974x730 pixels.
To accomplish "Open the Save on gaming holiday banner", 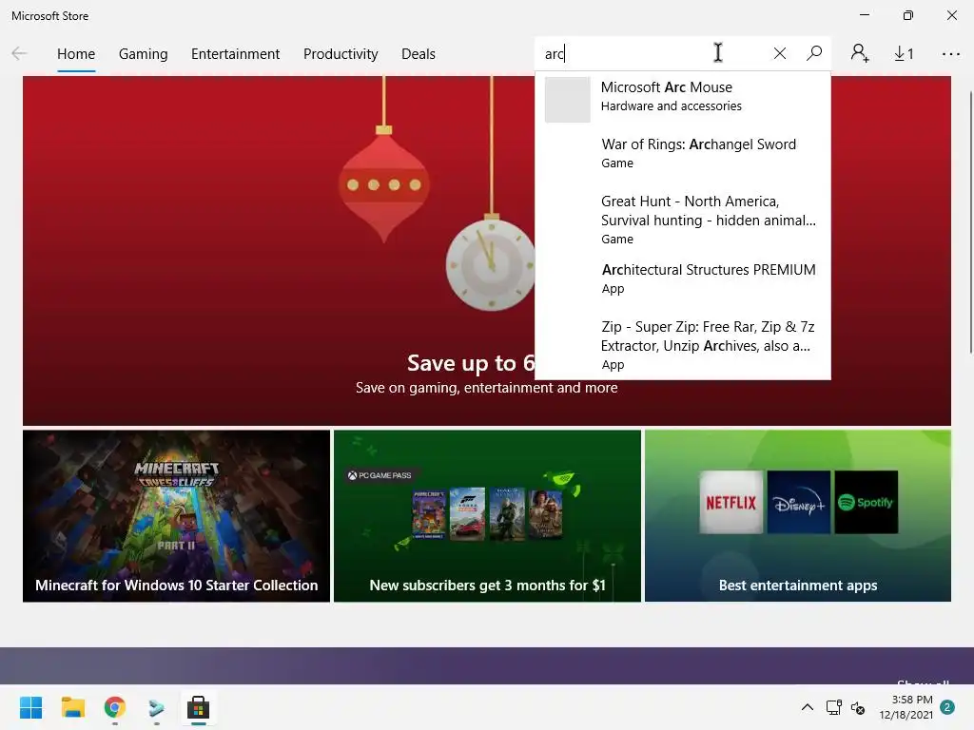I will [279, 251].
